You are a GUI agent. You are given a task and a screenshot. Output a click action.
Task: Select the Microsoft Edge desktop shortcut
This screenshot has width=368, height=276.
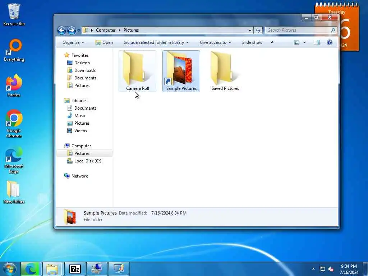point(14,161)
